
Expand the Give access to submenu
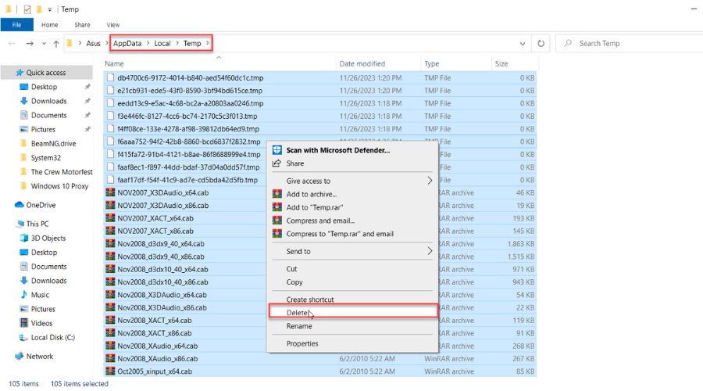[429, 181]
